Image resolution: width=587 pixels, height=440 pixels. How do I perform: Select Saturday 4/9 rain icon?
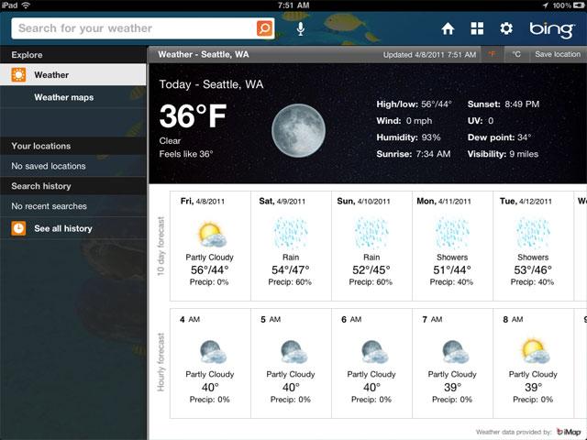click(291, 234)
